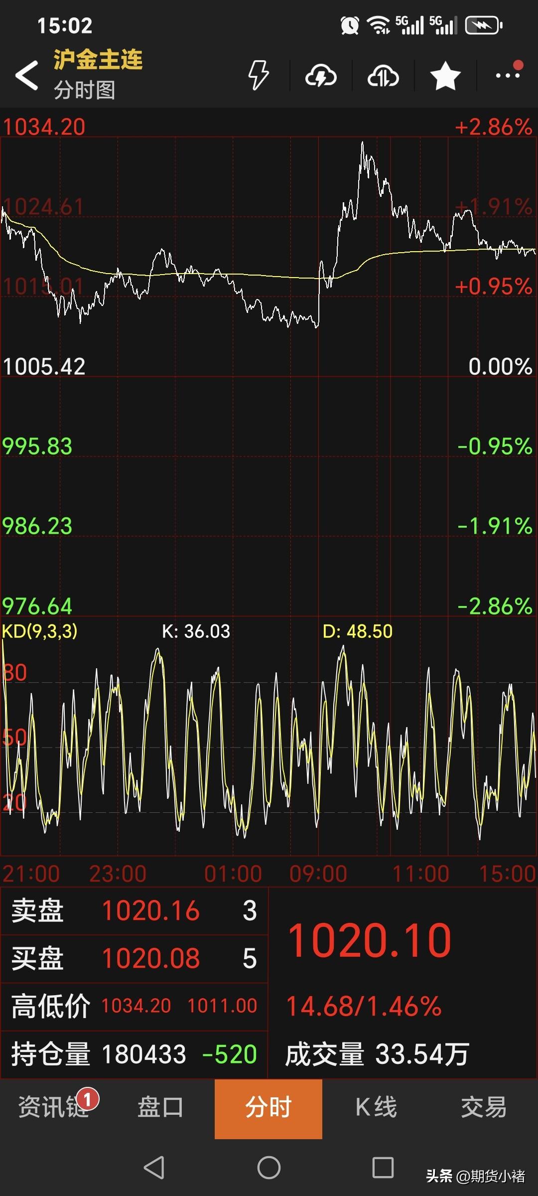Tap the change 14.68/1.46%
The width and height of the screenshot is (538, 1196).
(x=364, y=1006)
